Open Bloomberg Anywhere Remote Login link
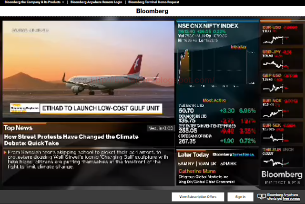The height and width of the screenshot is (204, 305). pos(96,2)
